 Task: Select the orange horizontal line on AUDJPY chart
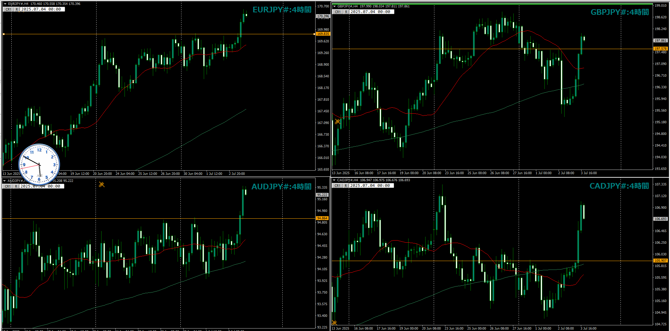158,218
